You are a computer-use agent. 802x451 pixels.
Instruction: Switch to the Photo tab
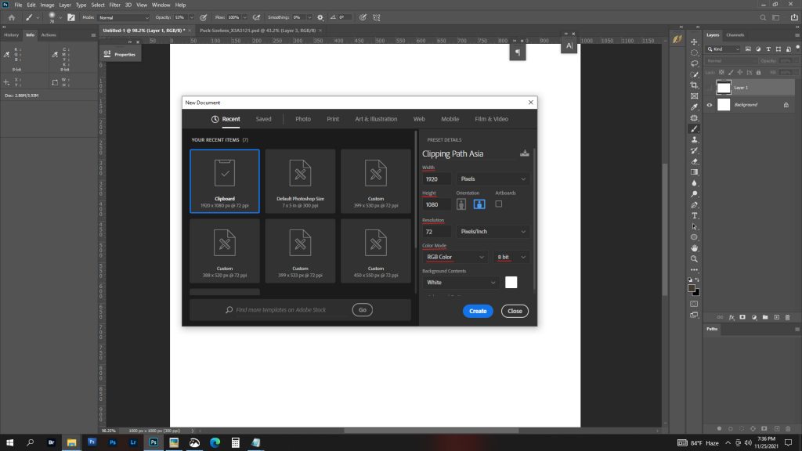pyautogui.click(x=303, y=119)
